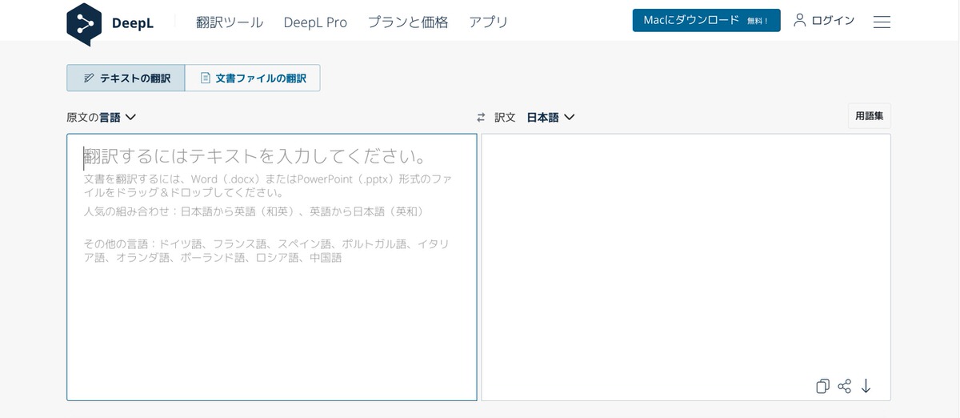The height and width of the screenshot is (418, 960).
Task: Open the hamburger menu icon
Action: point(882,22)
